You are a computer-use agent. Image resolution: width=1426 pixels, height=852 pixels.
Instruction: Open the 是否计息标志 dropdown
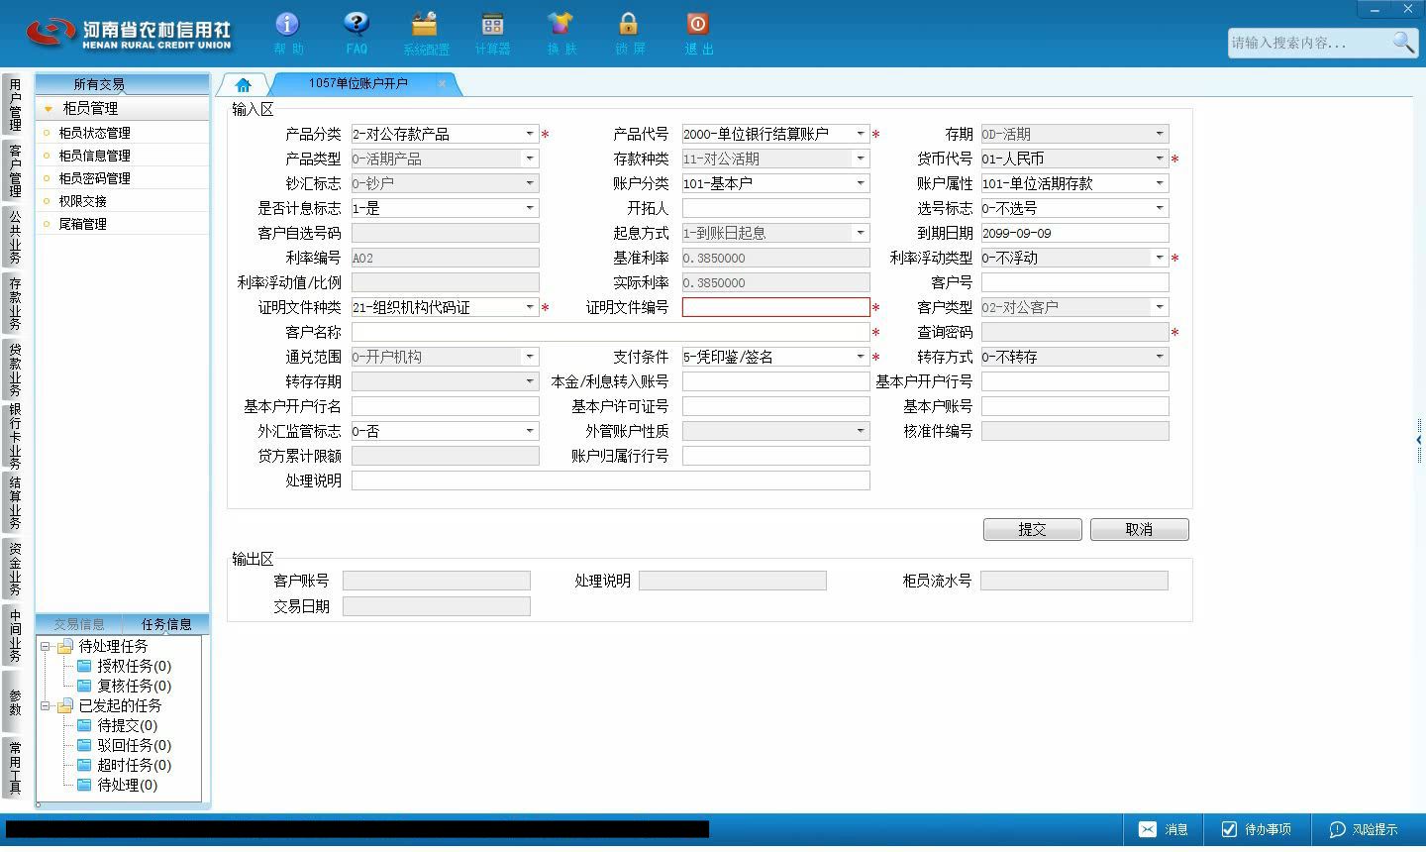pyautogui.click(x=530, y=208)
